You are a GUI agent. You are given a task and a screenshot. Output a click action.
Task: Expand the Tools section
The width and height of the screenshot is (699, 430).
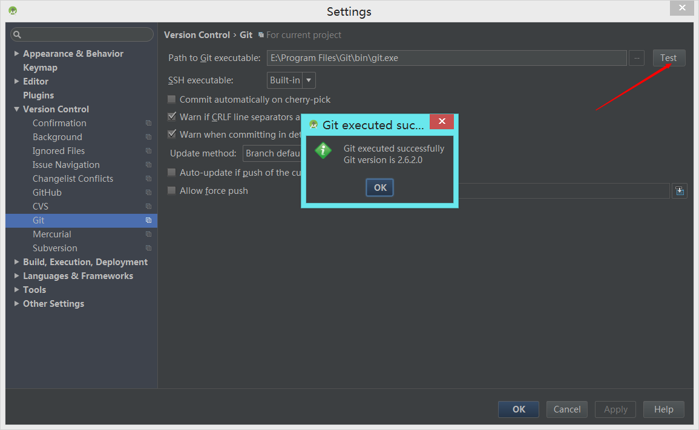click(x=16, y=289)
